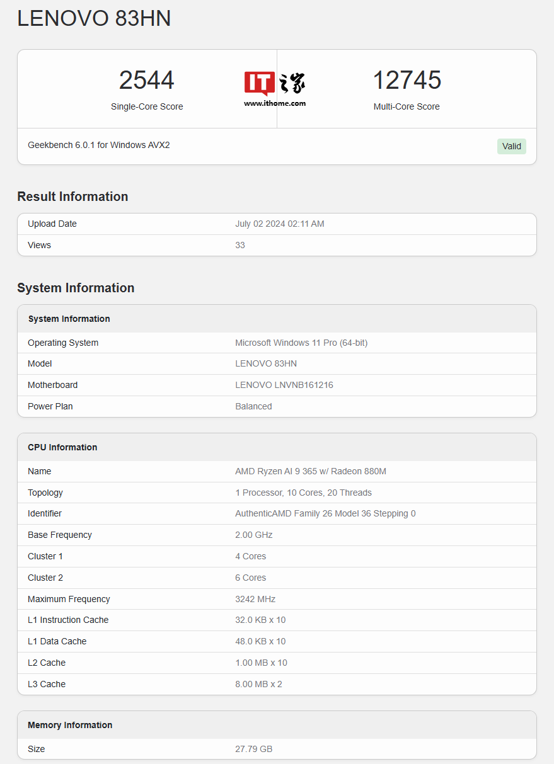Image resolution: width=554 pixels, height=764 pixels.
Task: Click the LENOVO 83HN page title
Action: (x=94, y=19)
